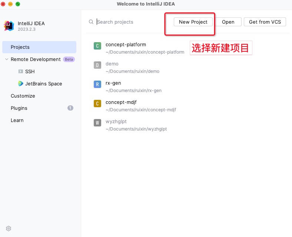Close the window with the red button

[3, 4]
